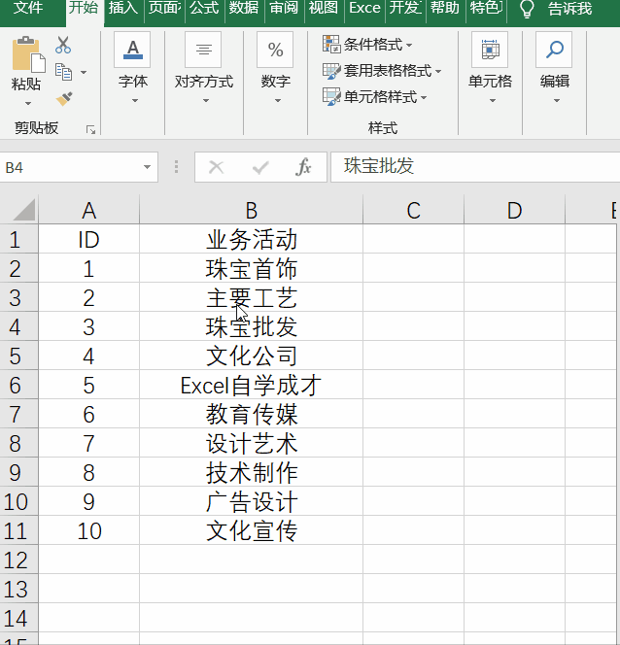Viewport: 620px width, 645px height.
Task: Open the 文件 file menu
Action: point(28,8)
